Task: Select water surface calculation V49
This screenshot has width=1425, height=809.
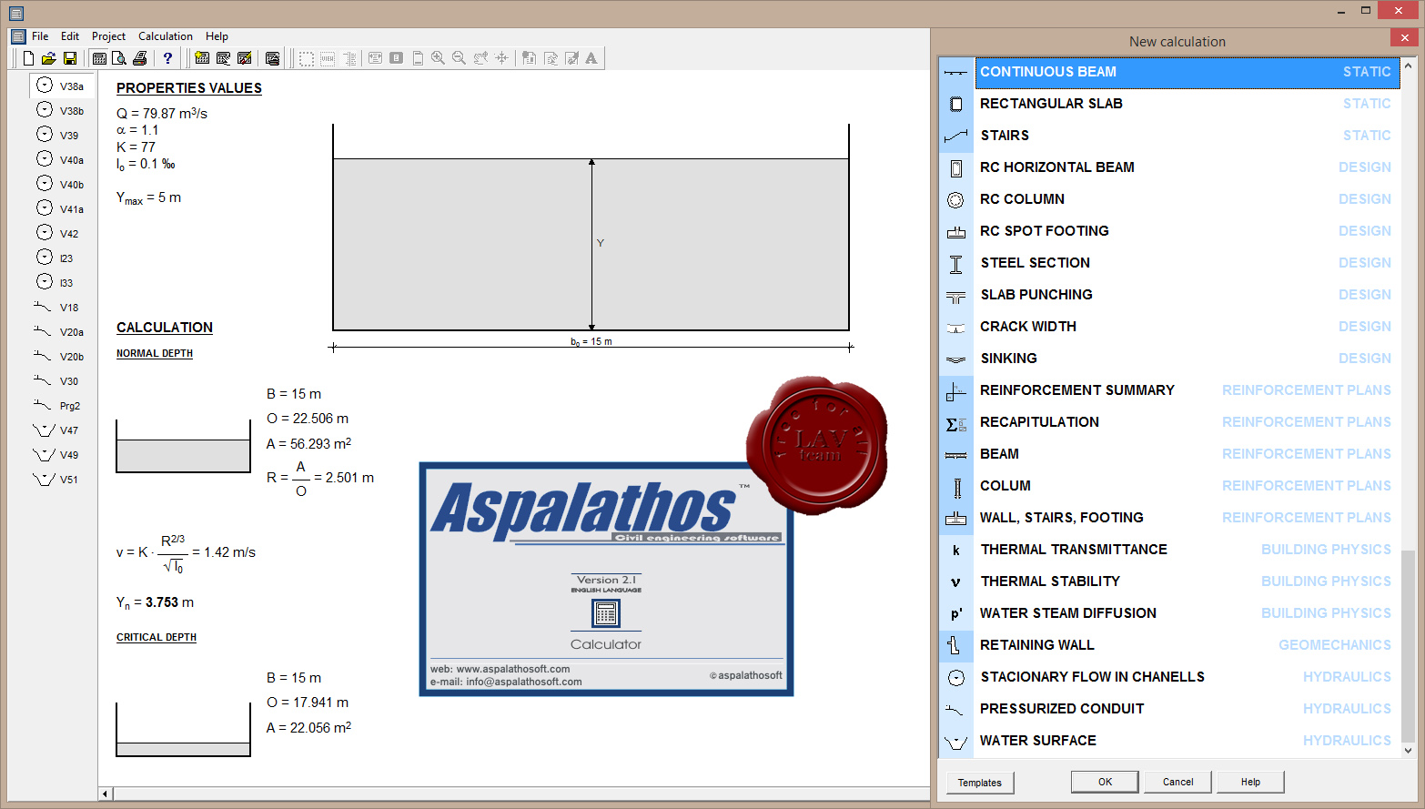Action: [61, 454]
